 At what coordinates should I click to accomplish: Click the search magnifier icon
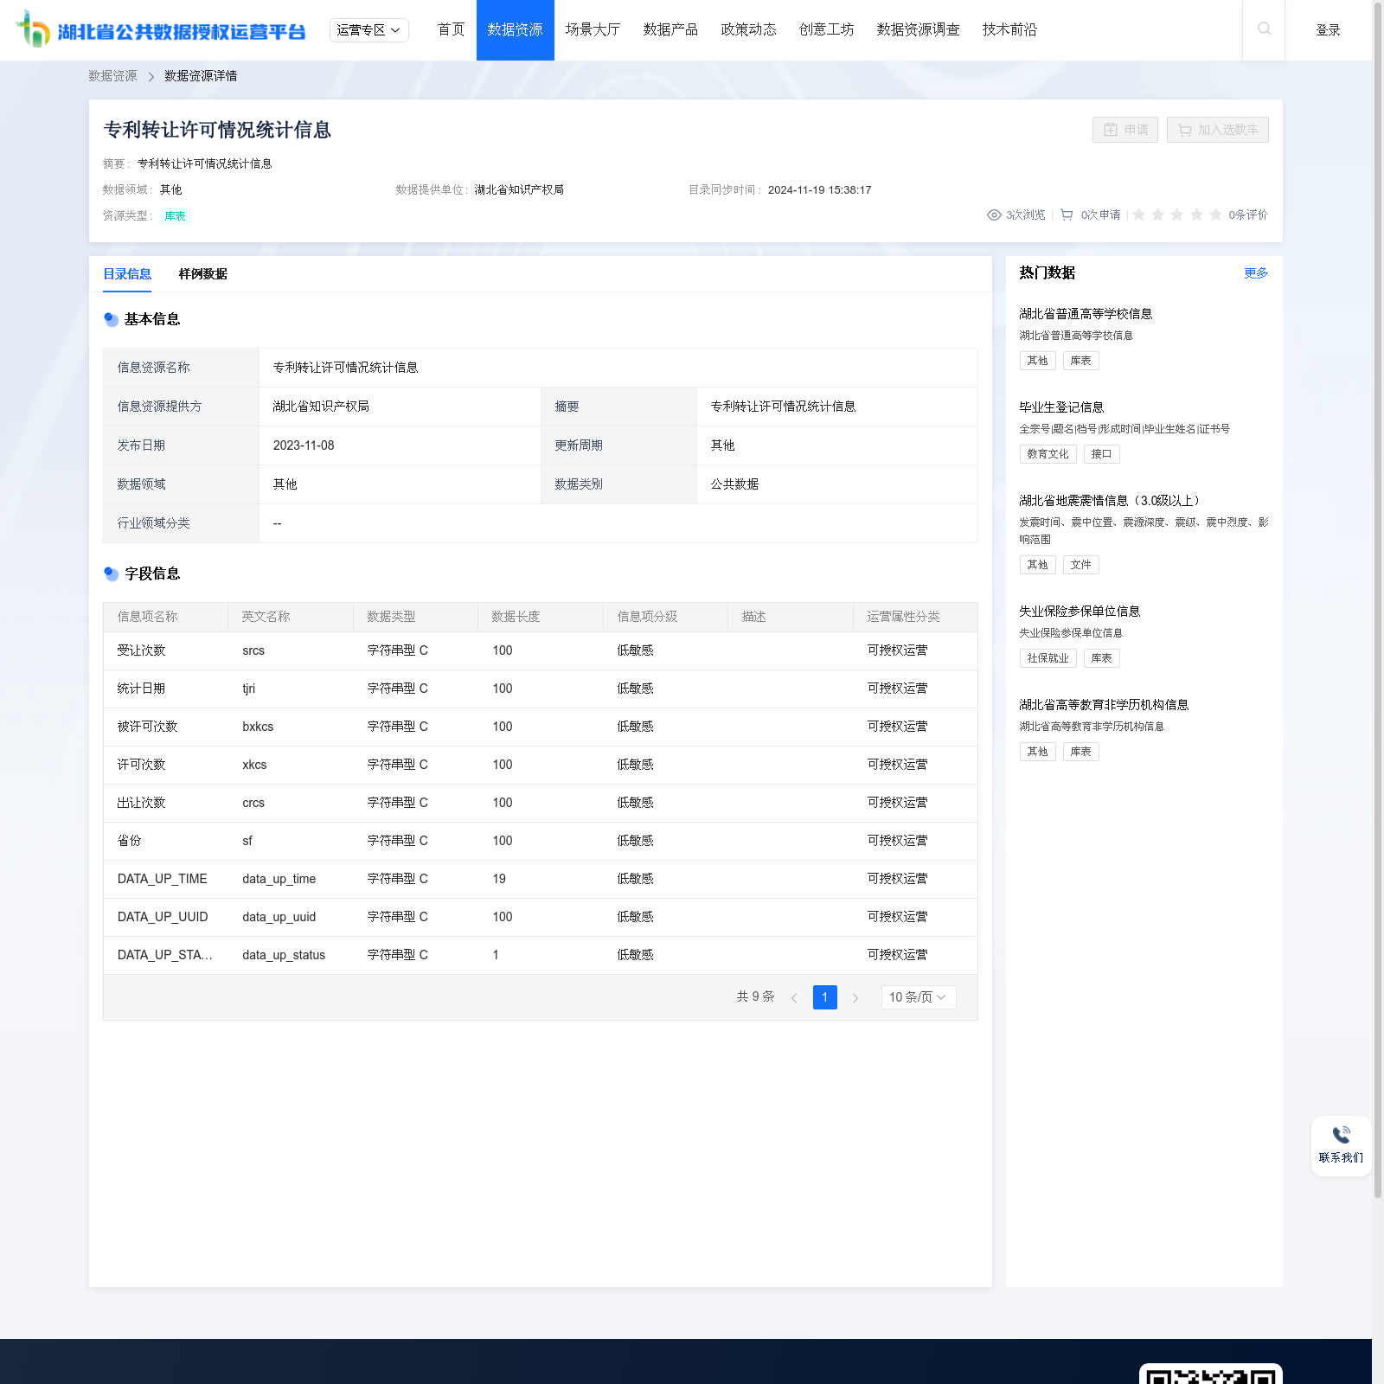click(x=1264, y=29)
